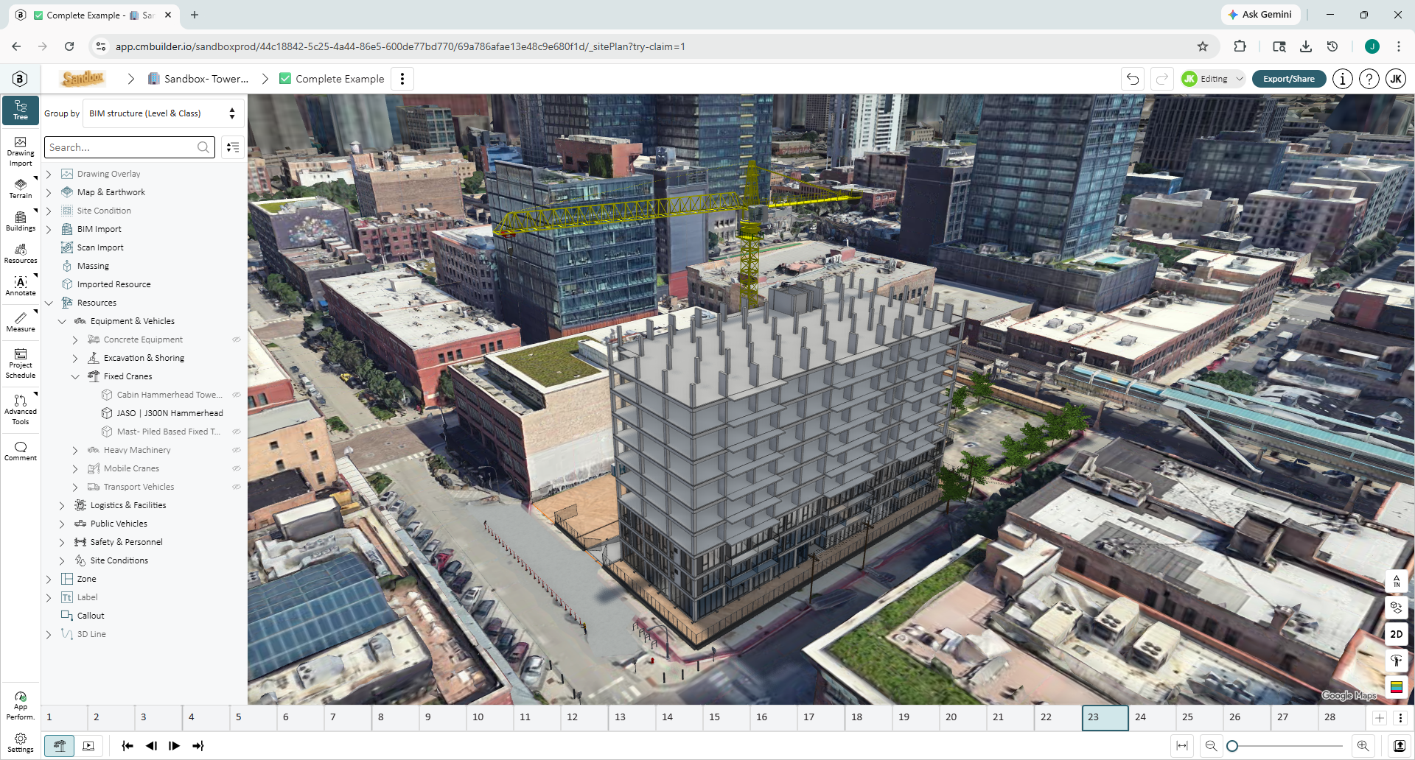Click the redo arrow in header
This screenshot has width=1415, height=760.
tap(1161, 79)
